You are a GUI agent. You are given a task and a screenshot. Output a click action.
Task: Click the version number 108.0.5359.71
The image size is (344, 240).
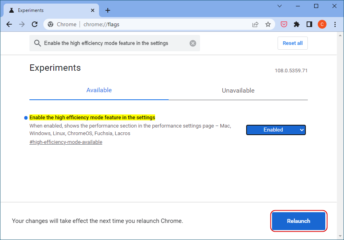pyautogui.click(x=291, y=71)
